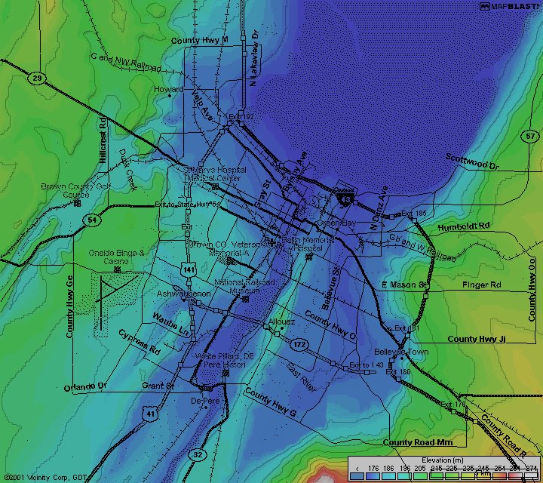Click the 'De Pere' label
543x483 pixels.
click(205, 401)
